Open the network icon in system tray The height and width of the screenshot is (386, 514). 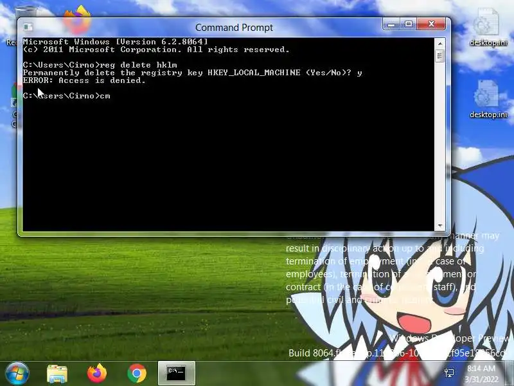(x=449, y=373)
